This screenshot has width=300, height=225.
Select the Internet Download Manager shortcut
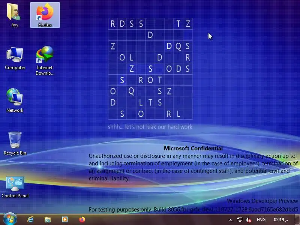point(45,60)
